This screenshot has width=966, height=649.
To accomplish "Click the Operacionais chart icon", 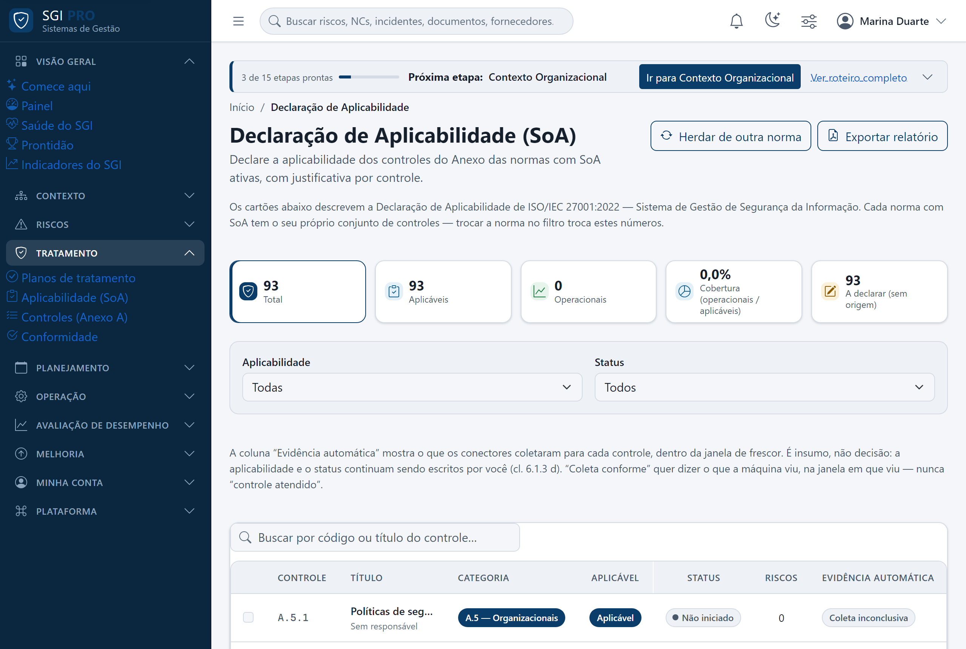I will (539, 291).
